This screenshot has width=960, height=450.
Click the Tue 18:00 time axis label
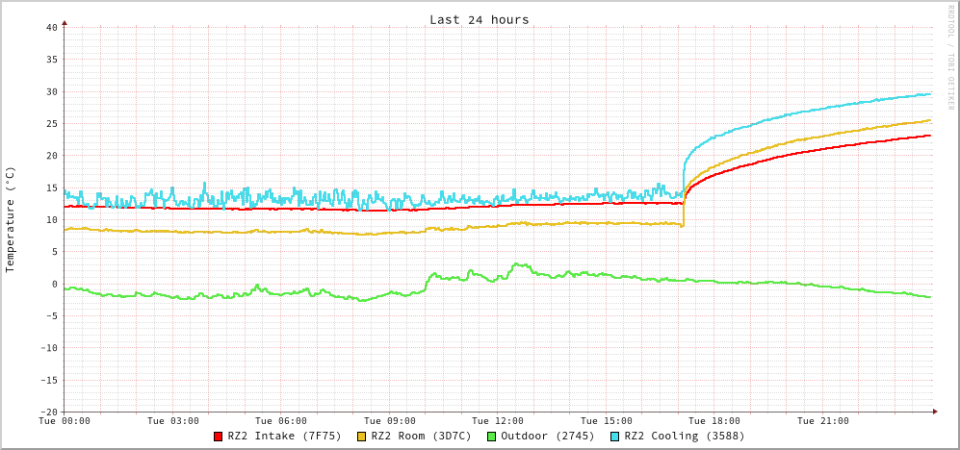tap(714, 421)
